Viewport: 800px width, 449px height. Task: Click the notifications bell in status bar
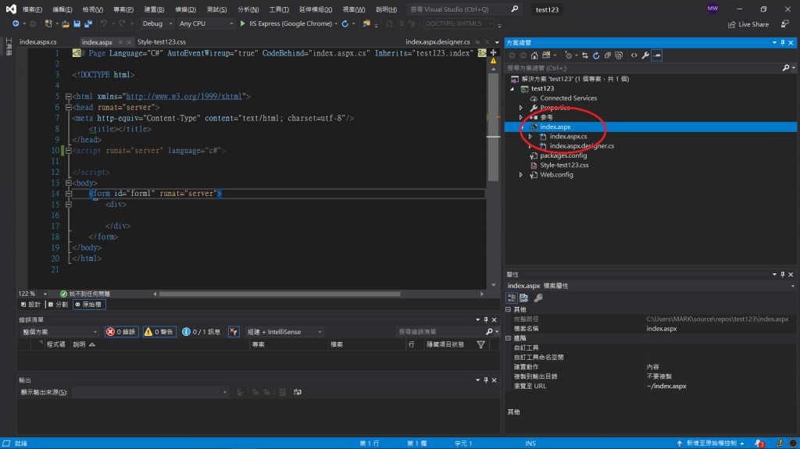[759, 444]
